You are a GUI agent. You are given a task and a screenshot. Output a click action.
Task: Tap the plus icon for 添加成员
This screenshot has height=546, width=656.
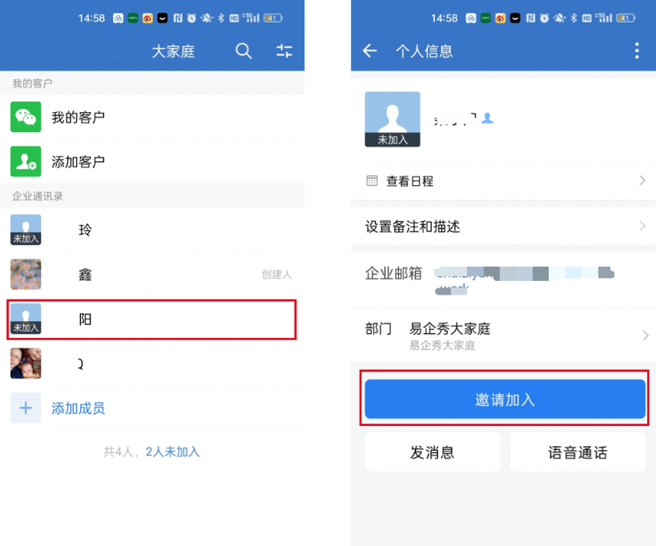click(x=26, y=407)
